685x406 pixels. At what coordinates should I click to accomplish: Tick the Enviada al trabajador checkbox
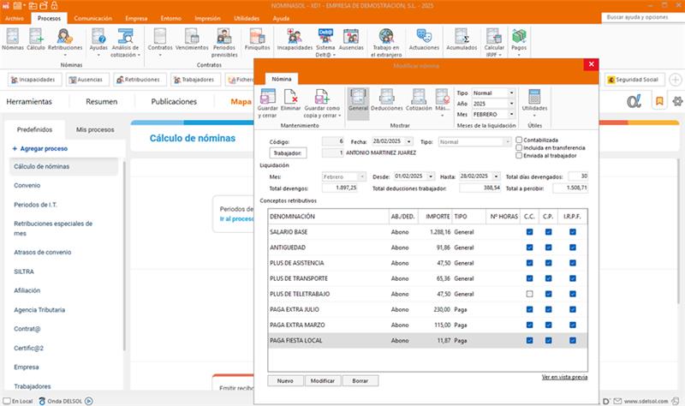coord(519,156)
